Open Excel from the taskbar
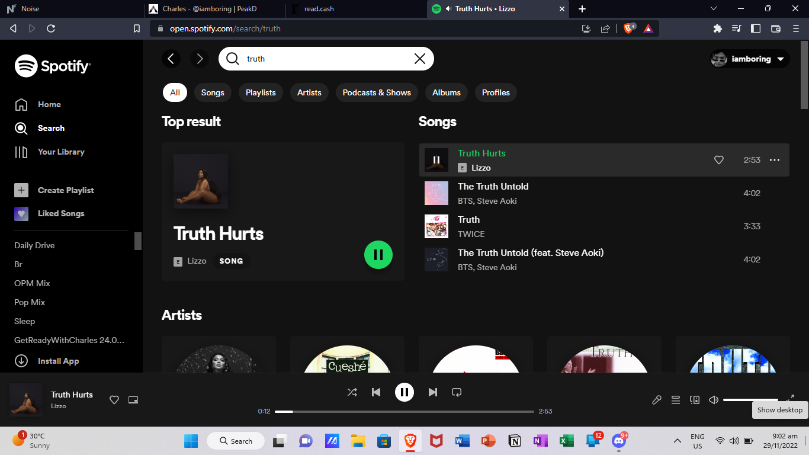 [x=567, y=441]
